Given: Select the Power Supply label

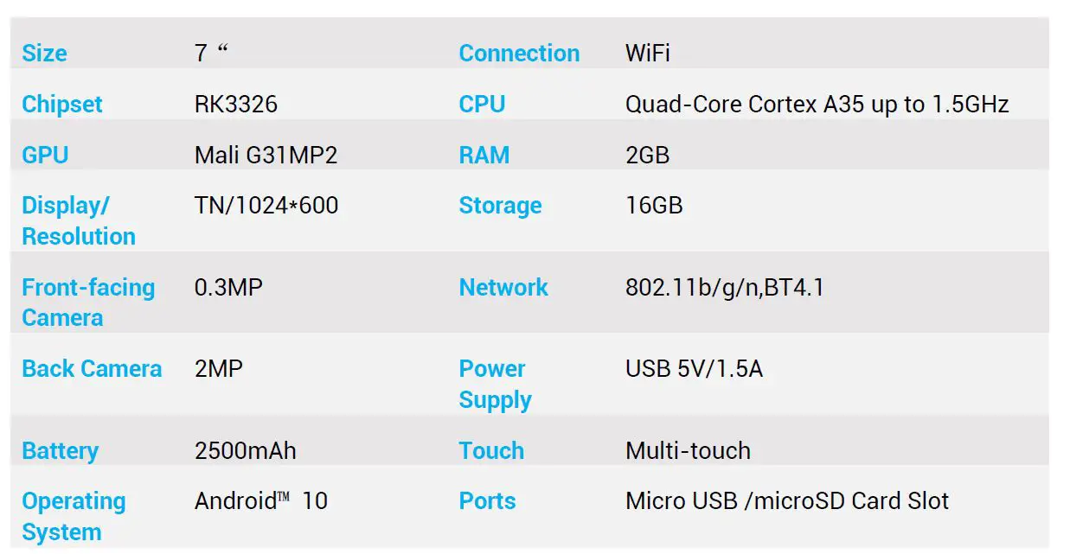Looking at the screenshot, I should [x=495, y=384].
